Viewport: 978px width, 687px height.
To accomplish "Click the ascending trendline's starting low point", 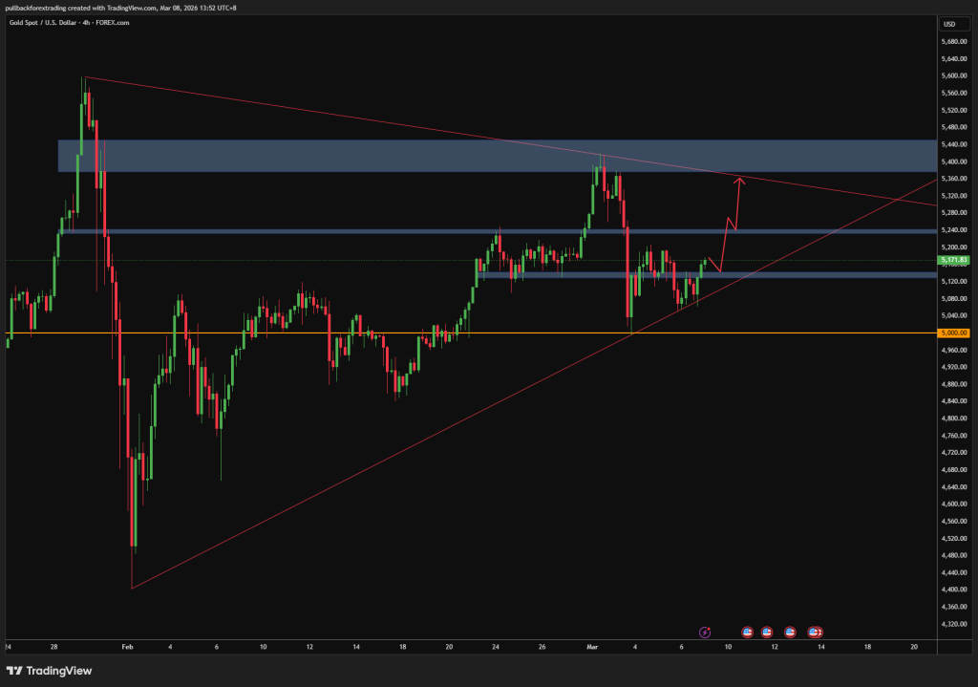I will click(x=132, y=588).
